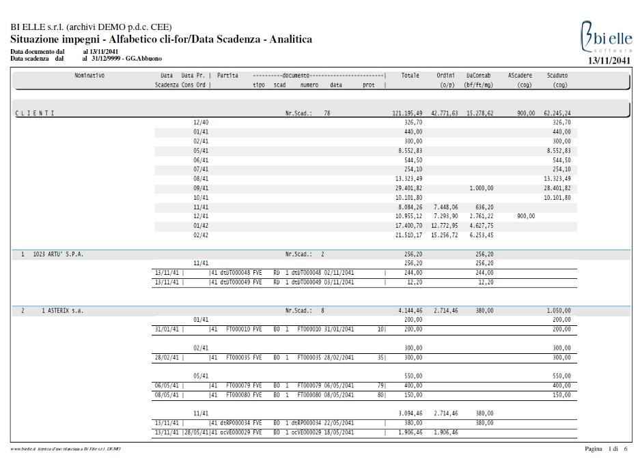This screenshot has width=640, height=463.
Task: Click the 'Nominativo' column header
Action: (89, 76)
